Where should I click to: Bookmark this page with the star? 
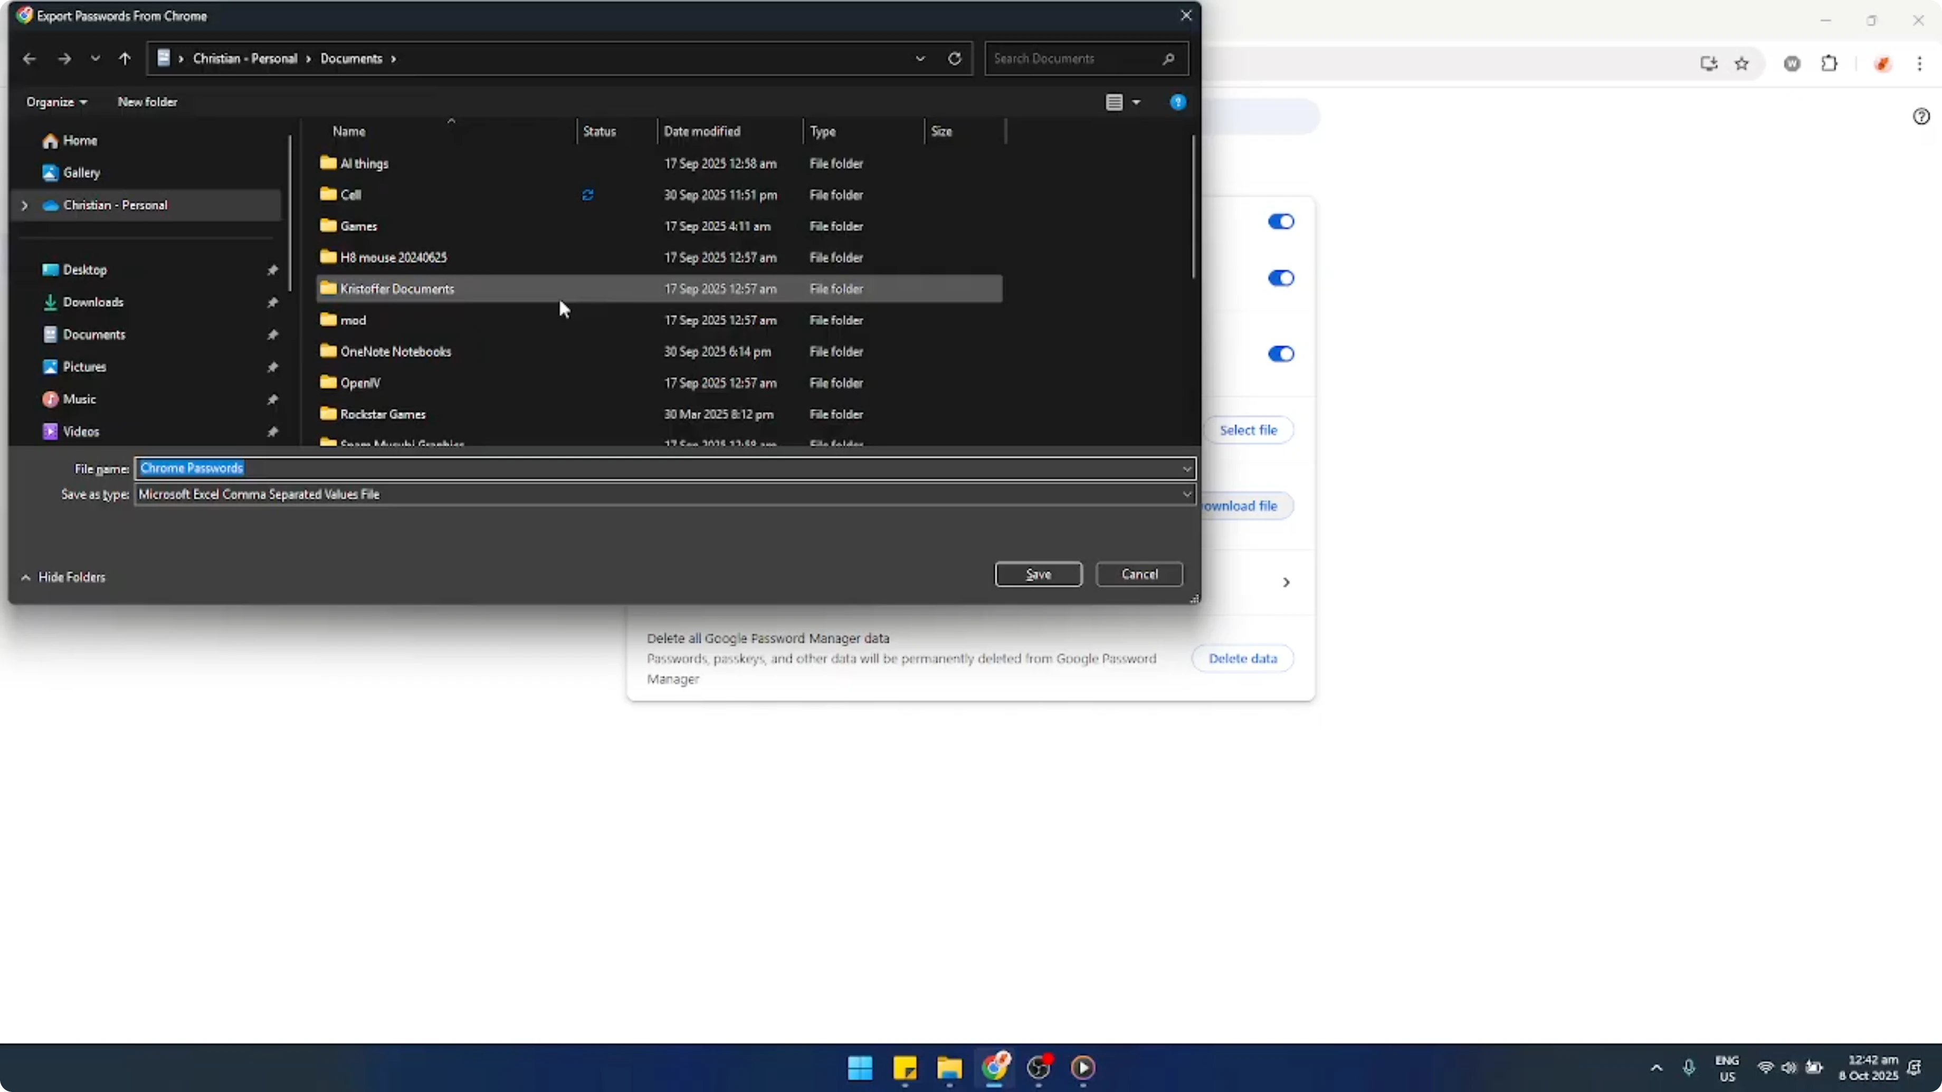point(1742,63)
